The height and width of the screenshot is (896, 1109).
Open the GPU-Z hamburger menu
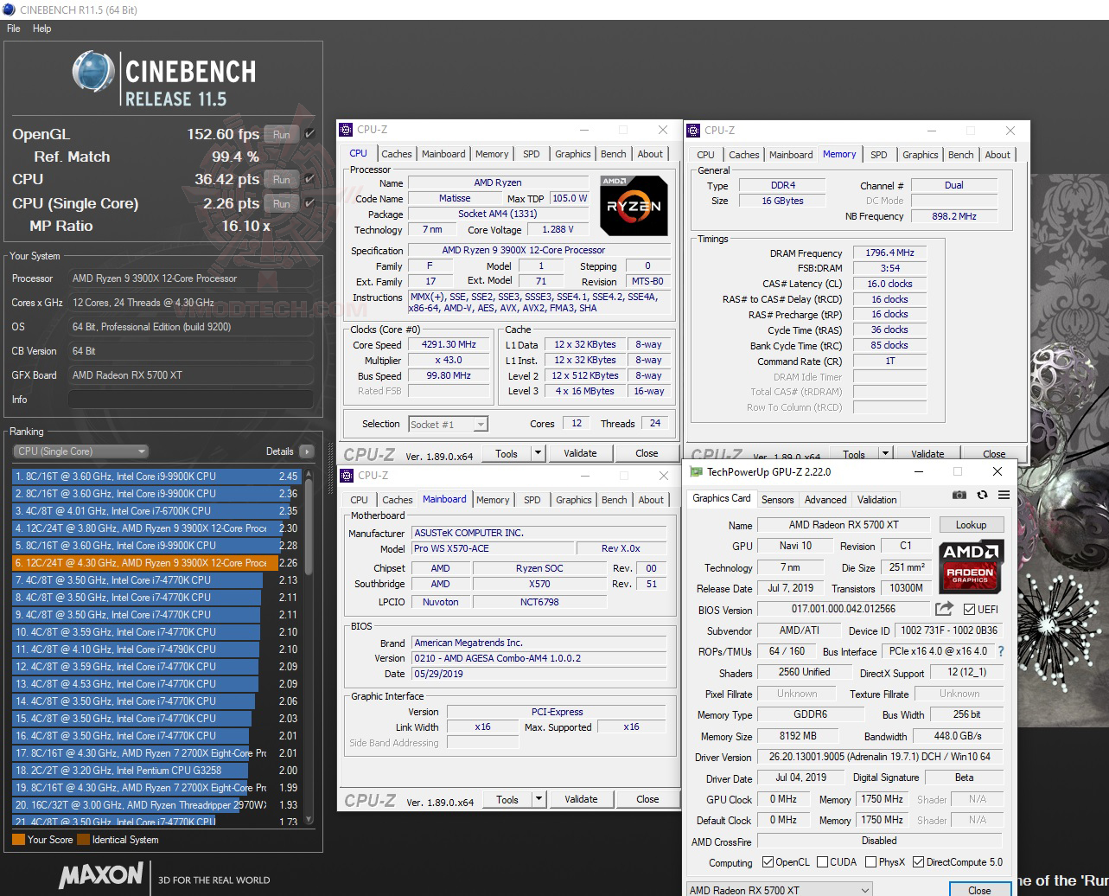[1004, 496]
